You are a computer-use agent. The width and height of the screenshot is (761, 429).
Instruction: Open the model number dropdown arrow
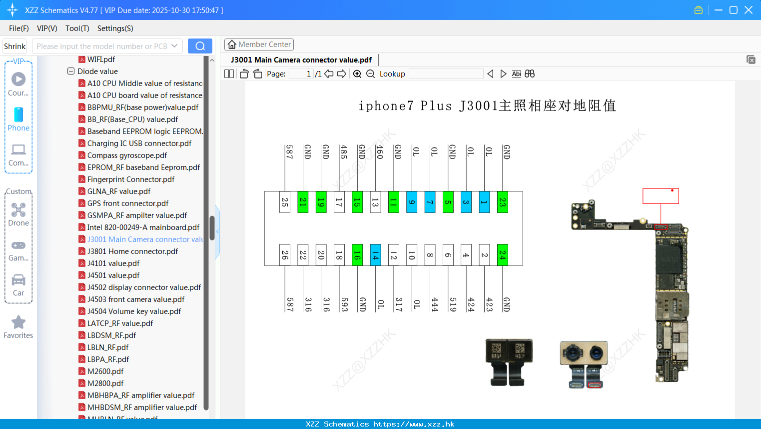[x=174, y=46]
